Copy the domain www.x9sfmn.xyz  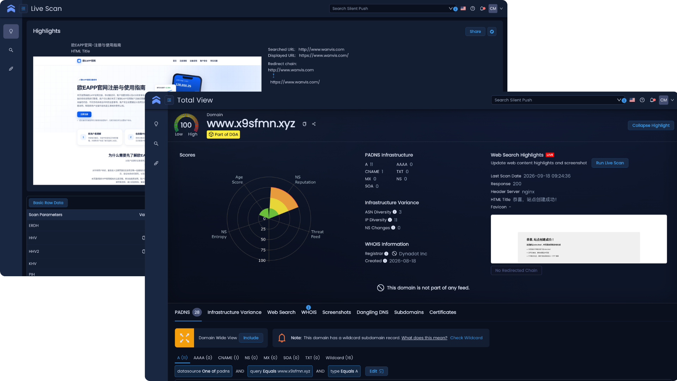(x=304, y=124)
